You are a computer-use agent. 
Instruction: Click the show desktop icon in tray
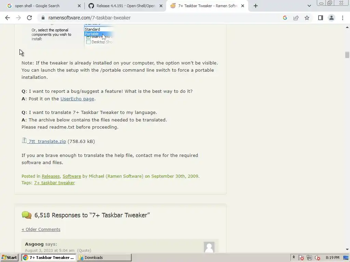346,258
